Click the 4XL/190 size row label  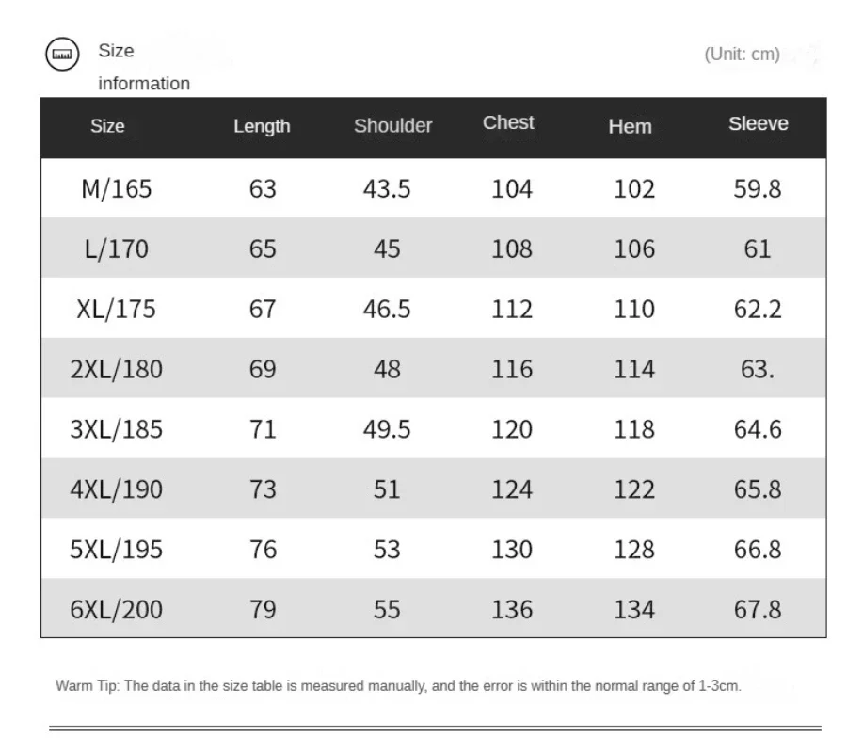click(x=116, y=489)
